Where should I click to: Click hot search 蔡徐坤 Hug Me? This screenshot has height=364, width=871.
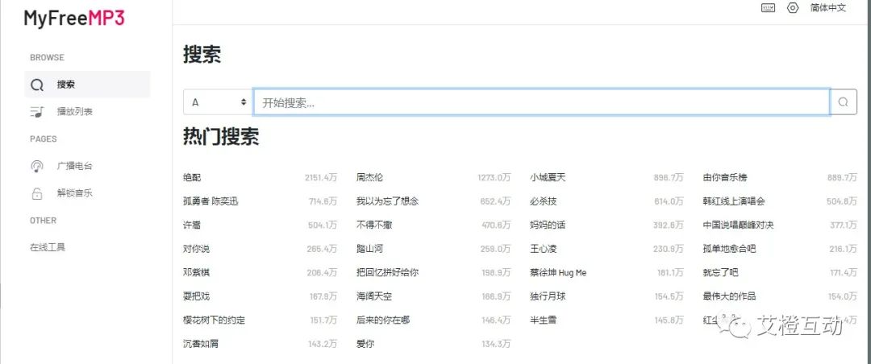click(558, 273)
